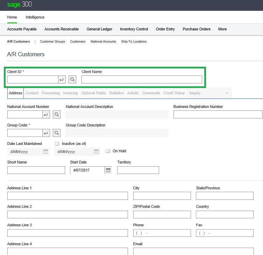Select the Comments tab

[x=151, y=93]
